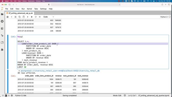The height and width of the screenshot is (97, 172).
Task: Open Spotlight search in the menu bar
Action: (x=151, y=1)
